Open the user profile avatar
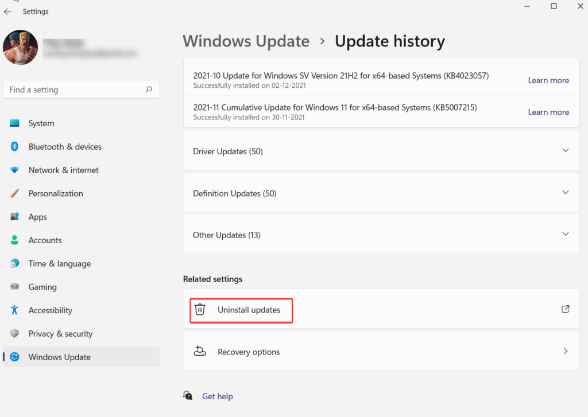 coord(20,47)
